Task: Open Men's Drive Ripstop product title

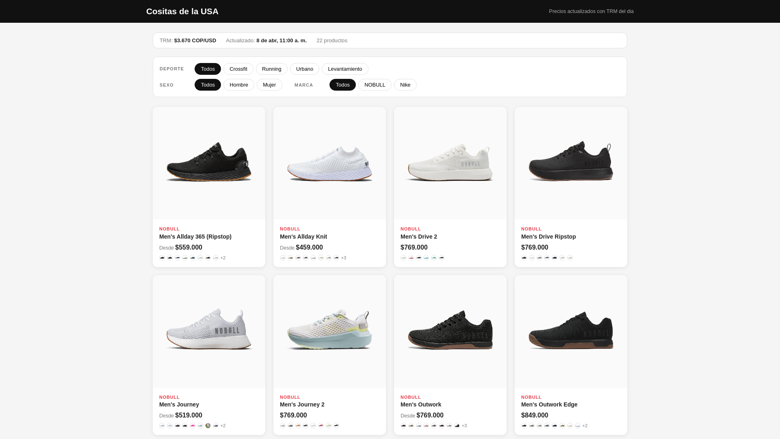Action: (548, 237)
